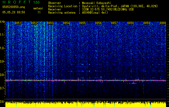This screenshot has height=107, width=169.
Task: Select the A504HB(yagi 4el) antenna text
Action: click(95, 13)
